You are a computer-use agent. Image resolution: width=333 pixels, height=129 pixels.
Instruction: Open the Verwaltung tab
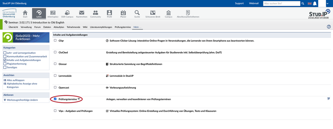pos(26,27)
